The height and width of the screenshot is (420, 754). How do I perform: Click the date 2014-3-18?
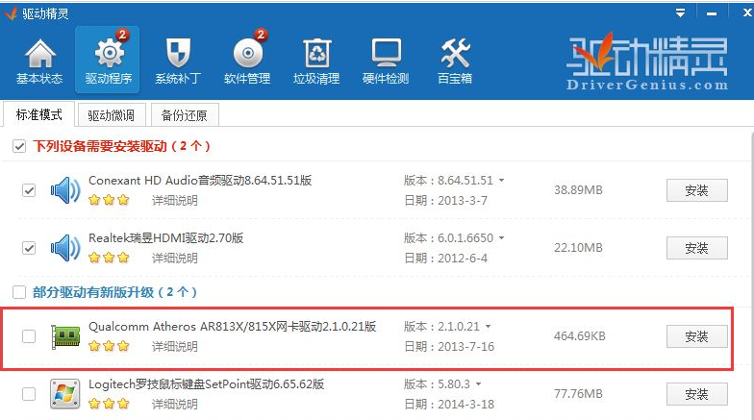(x=465, y=404)
